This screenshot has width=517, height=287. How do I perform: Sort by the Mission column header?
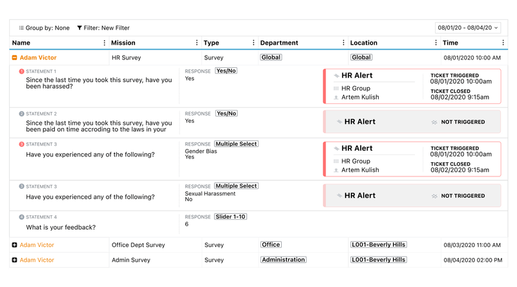tap(123, 43)
